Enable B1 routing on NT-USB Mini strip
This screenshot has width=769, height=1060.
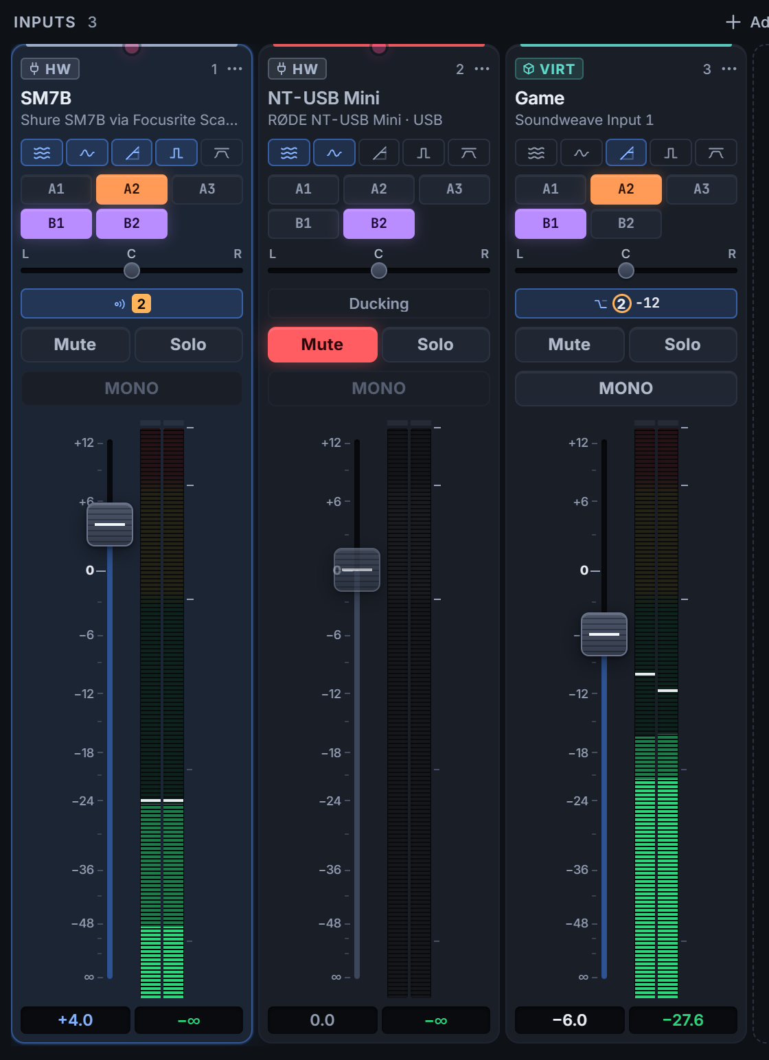click(x=303, y=224)
